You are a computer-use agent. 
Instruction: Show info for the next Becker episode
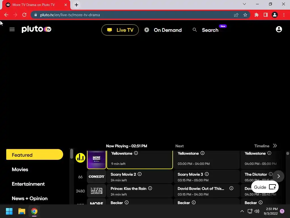click(194, 202)
